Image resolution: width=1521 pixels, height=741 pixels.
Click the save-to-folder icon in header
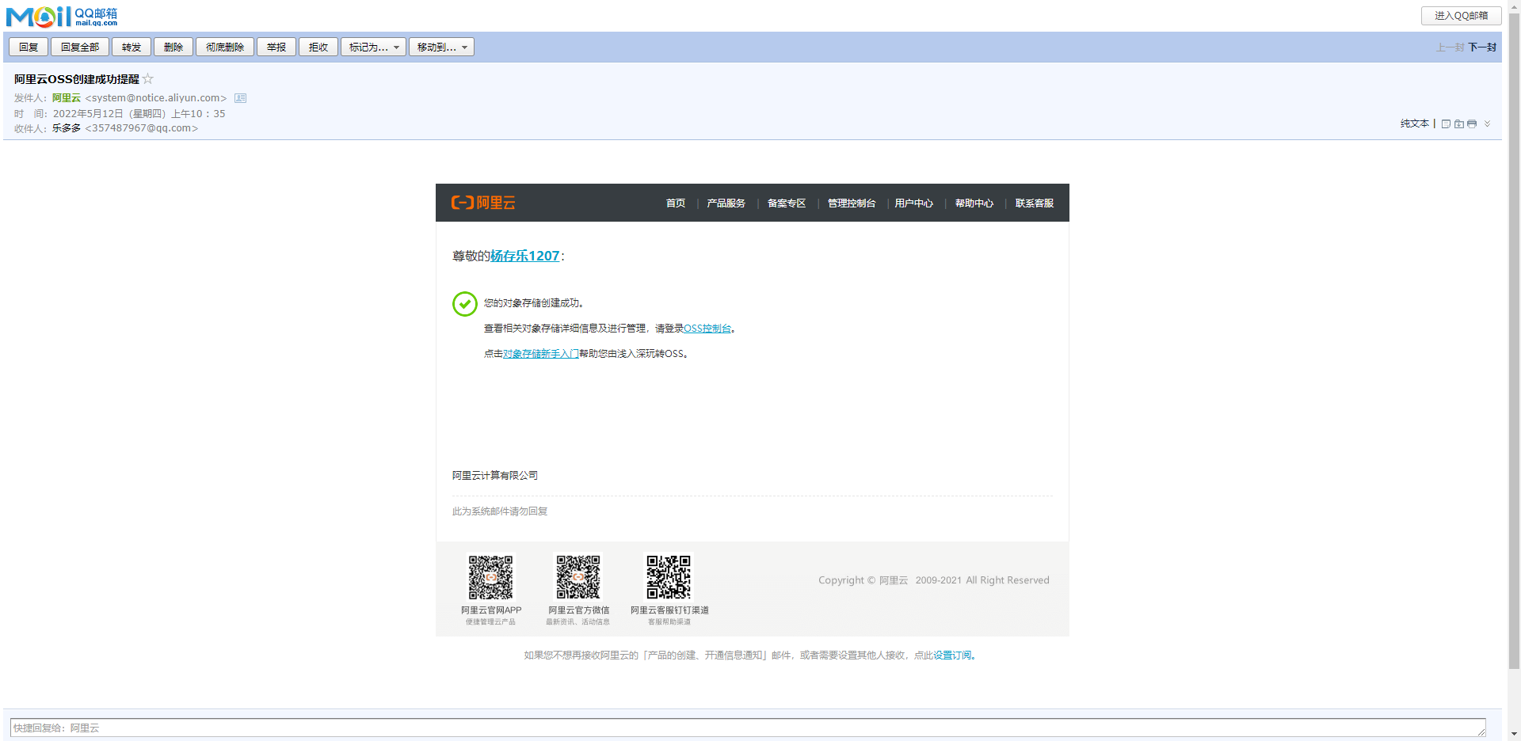[x=1458, y=123]
